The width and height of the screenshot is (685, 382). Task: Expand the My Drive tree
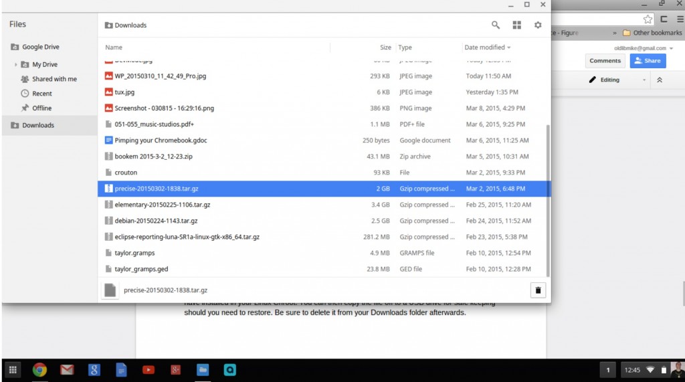click(x=16, y=65)
